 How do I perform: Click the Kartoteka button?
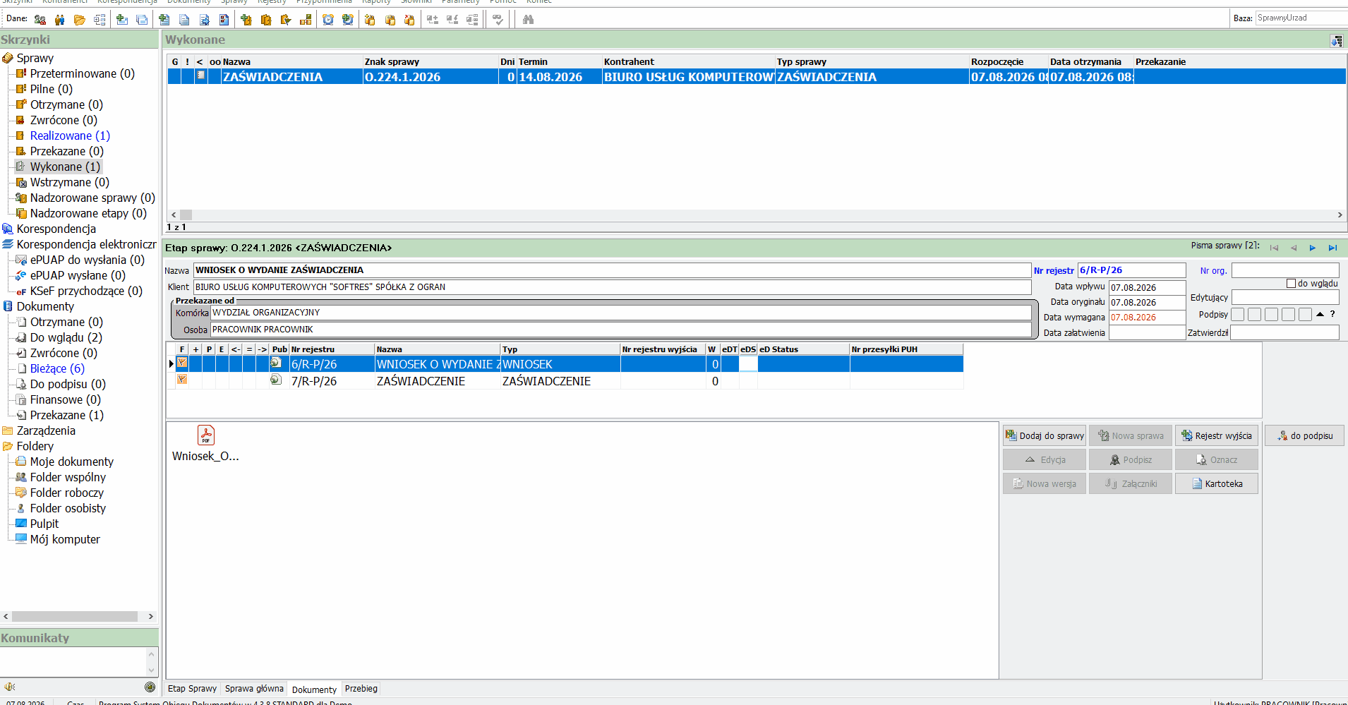1217,483
